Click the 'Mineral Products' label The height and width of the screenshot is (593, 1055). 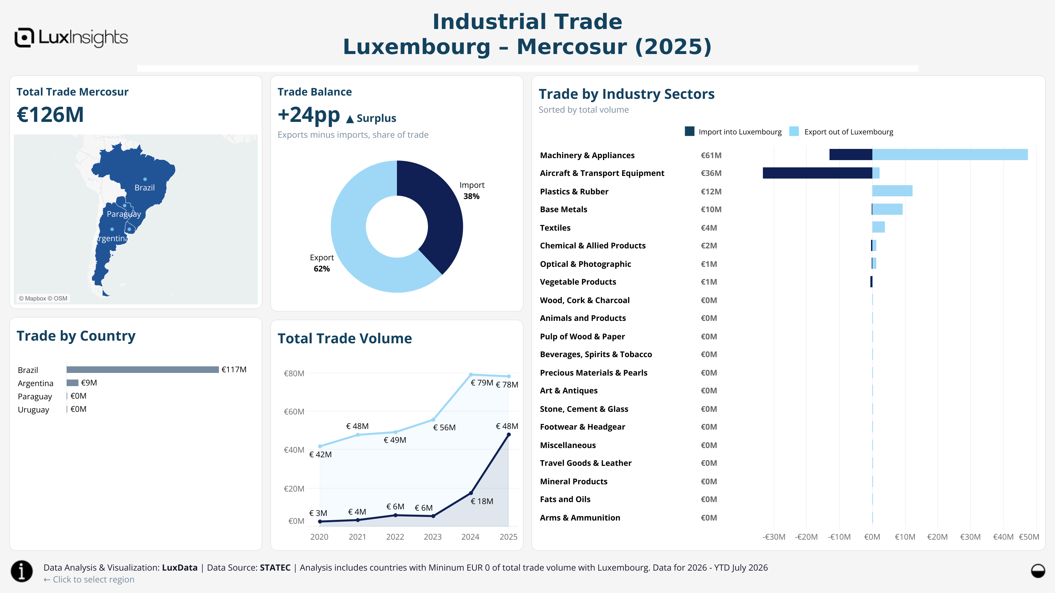coord(573,481)
